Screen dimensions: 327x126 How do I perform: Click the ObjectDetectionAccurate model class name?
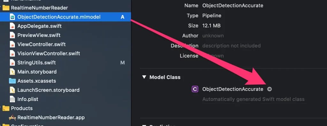233,89
